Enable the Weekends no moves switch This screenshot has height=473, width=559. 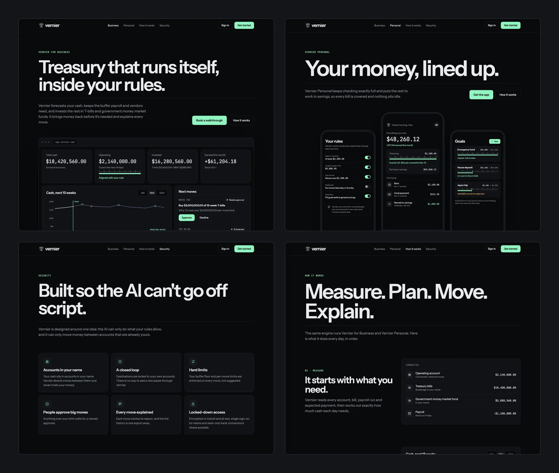[368, 187]
